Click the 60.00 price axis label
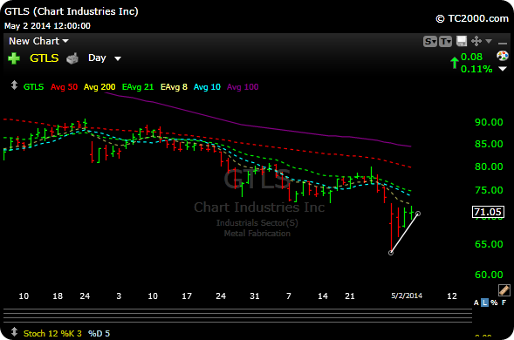Image resolution: width=514 pixels, height=340 pixels. coord(489,275)
